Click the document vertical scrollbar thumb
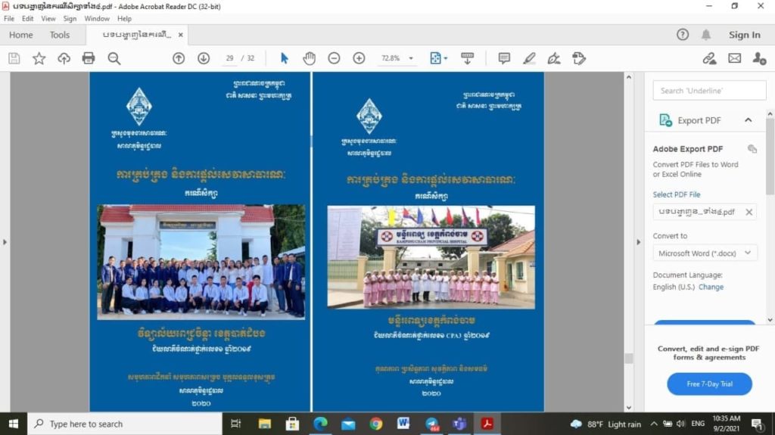Viewport: 775px width, 435px height. (x=629, y=359)
